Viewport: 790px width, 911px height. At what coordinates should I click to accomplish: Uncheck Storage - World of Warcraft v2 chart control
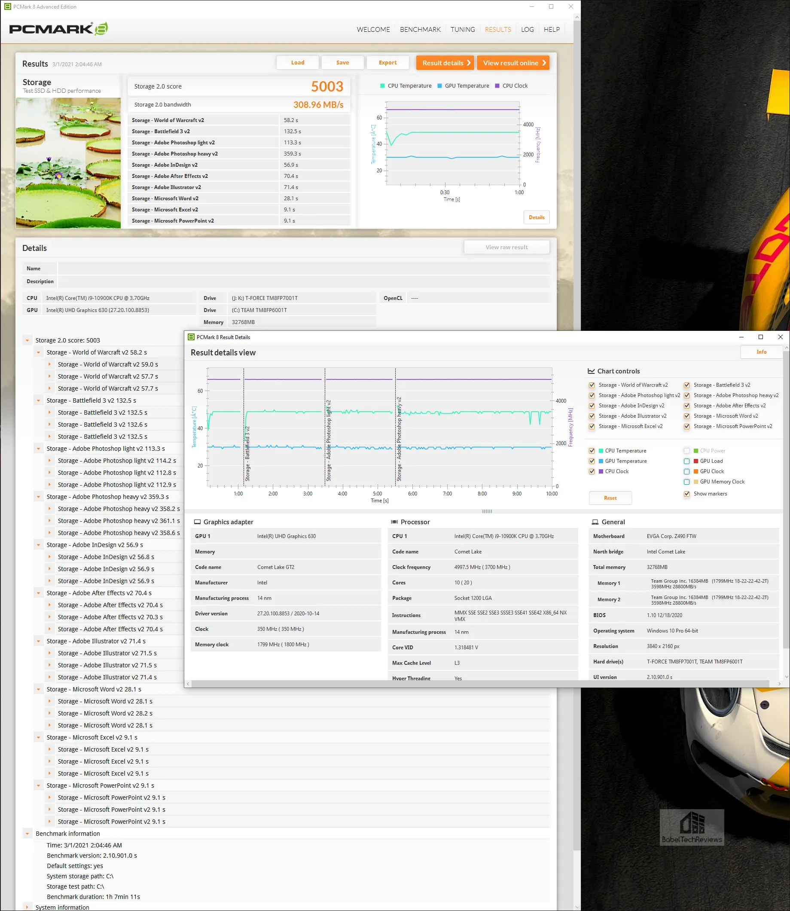coord(592,385)
